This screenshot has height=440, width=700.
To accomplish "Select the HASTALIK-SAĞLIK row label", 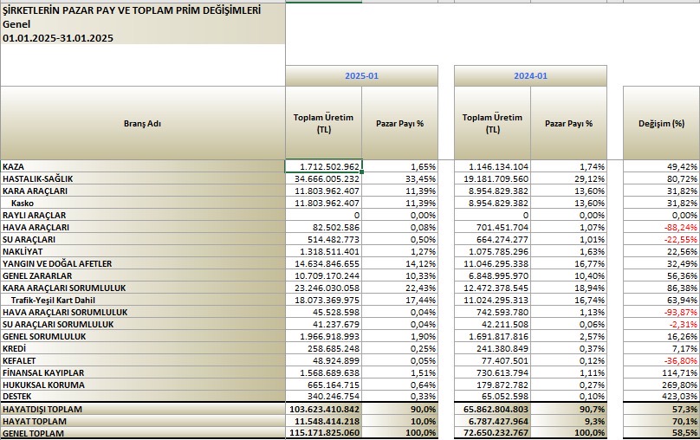I will click(38, 178).
